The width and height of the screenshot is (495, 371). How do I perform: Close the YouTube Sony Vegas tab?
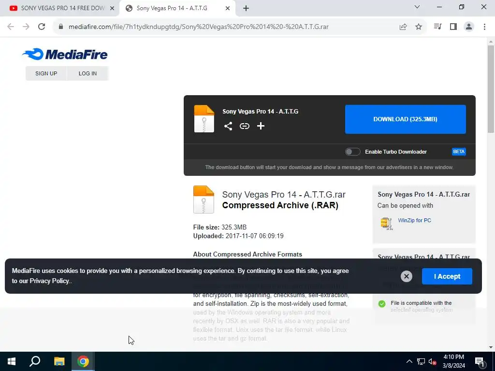coord(112,9)
